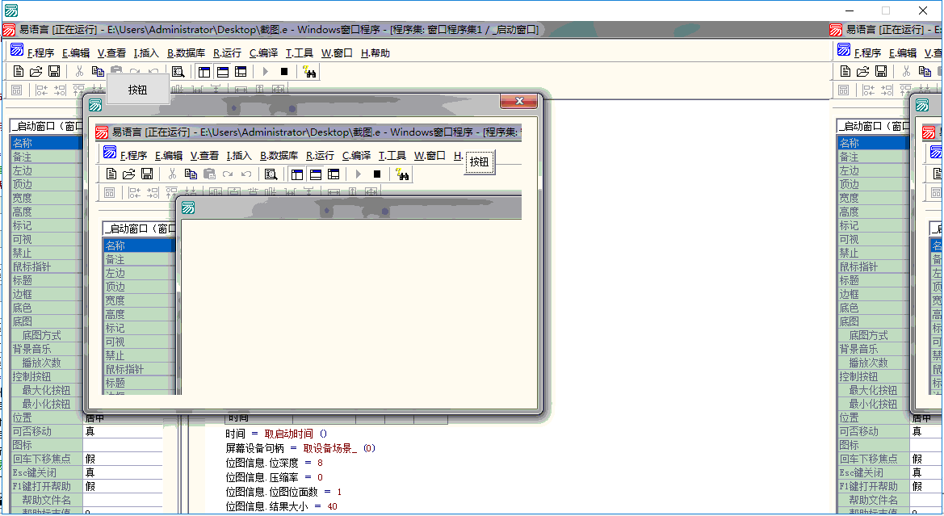Click the code line 位图信息.结果大小 = 40

point(281,506)
